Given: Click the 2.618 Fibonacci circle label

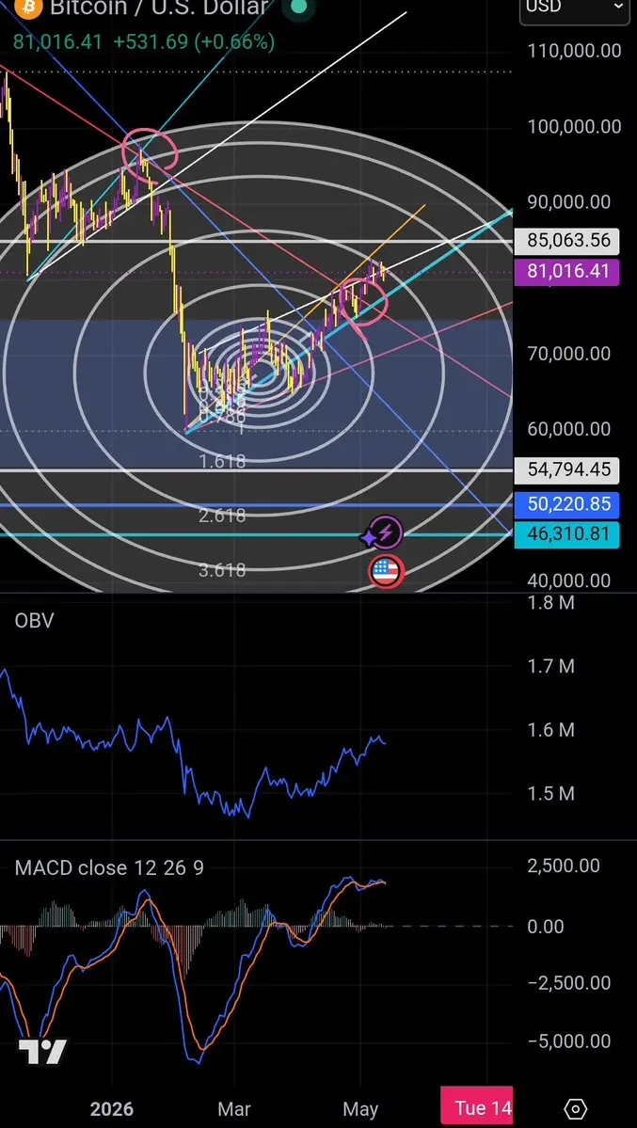Looking at the screenshot, I should 222,516.
